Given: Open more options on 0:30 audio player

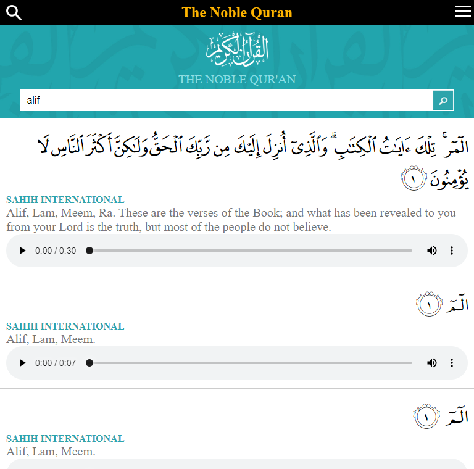Looking at the screenshot, I should point(452,251).
